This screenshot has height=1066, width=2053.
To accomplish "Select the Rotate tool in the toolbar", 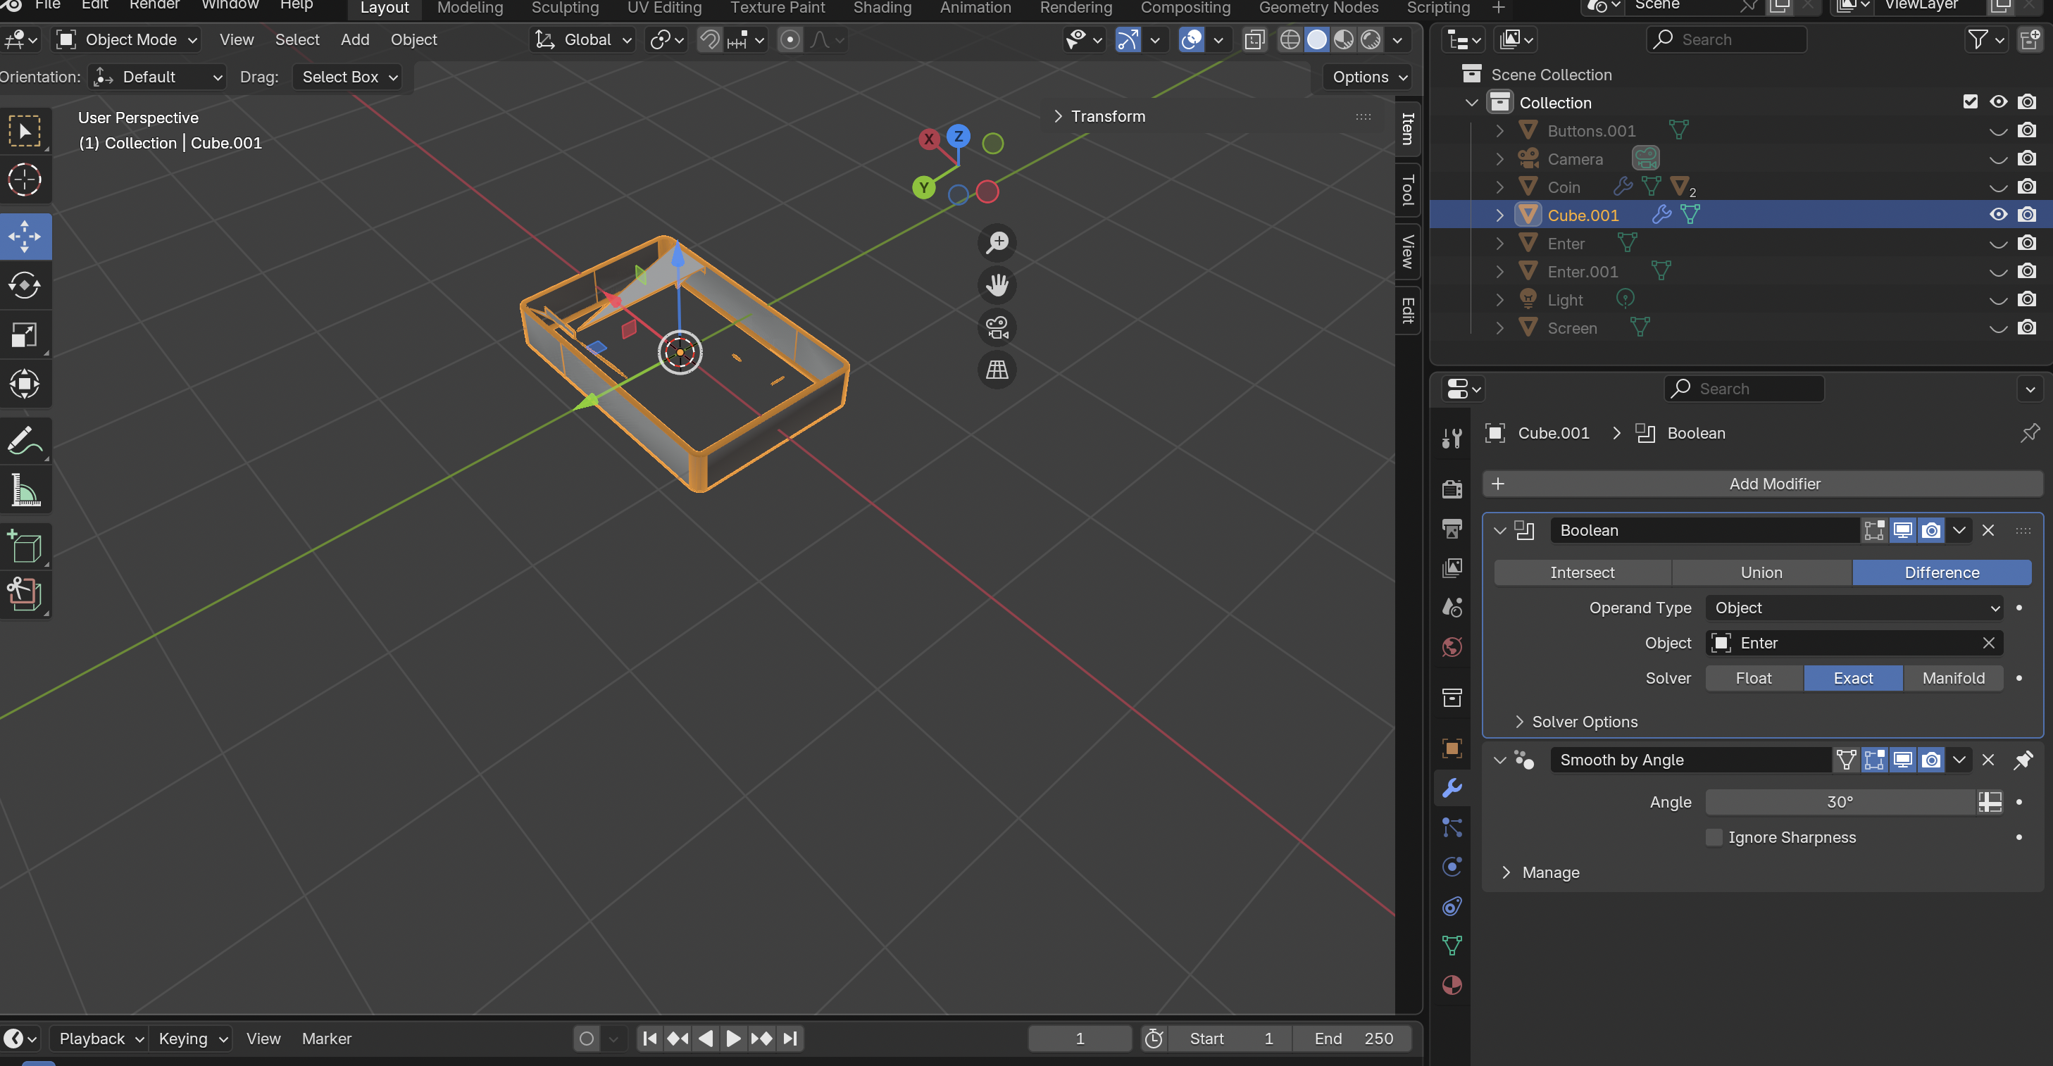I will [25, 285].
